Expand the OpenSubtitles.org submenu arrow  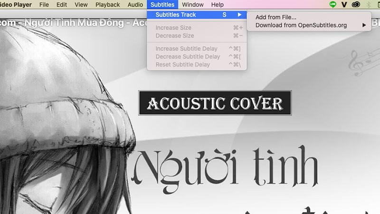point(364,25)
